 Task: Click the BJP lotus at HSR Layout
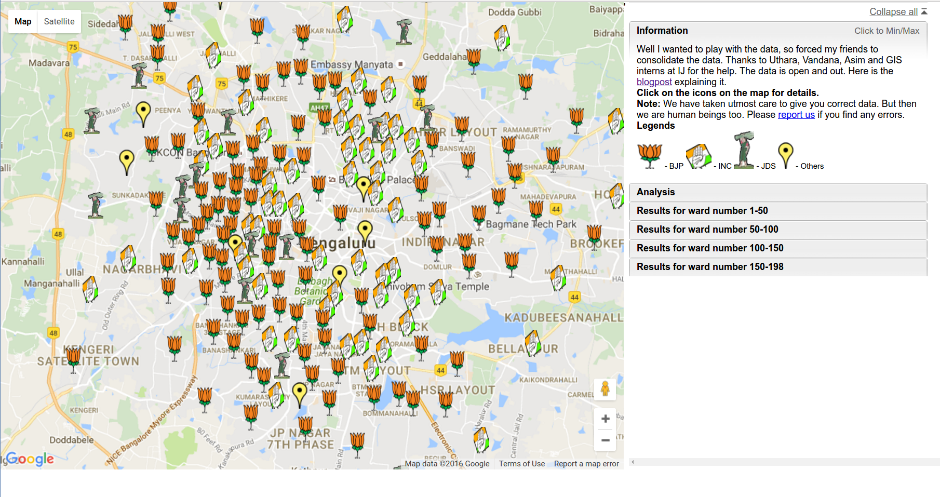coord(446,404)
